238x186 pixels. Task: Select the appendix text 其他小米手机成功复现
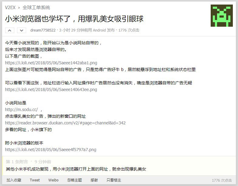(76, 169)
